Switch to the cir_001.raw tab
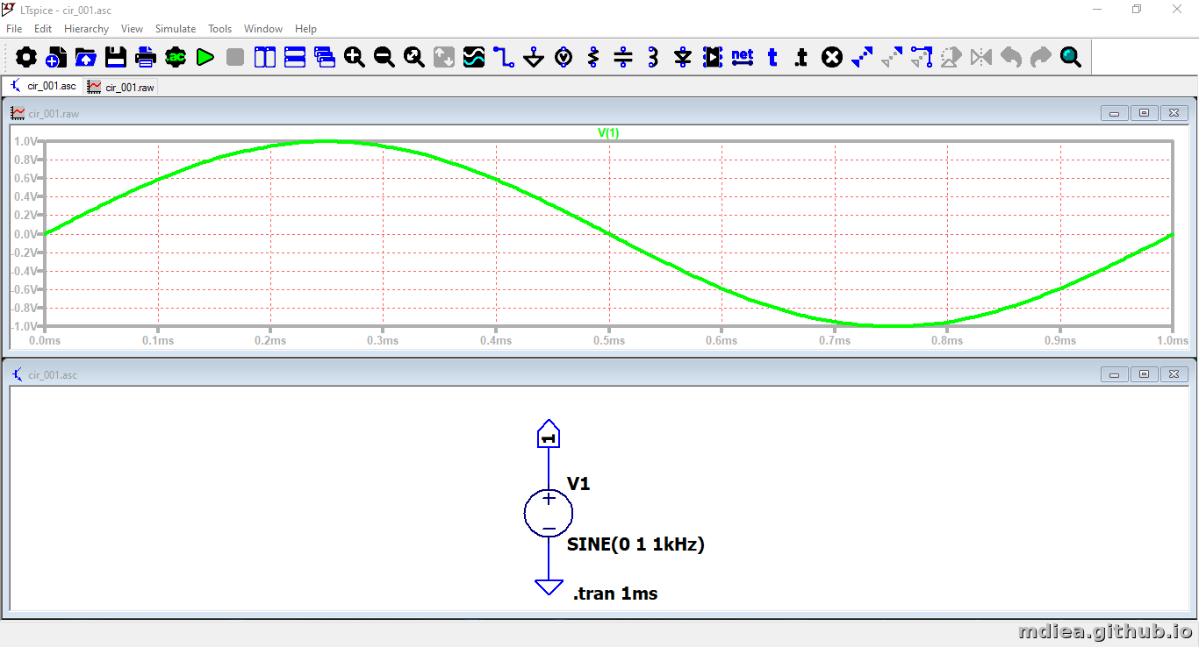Screen dimensions: 1199x647 point(121,87)
